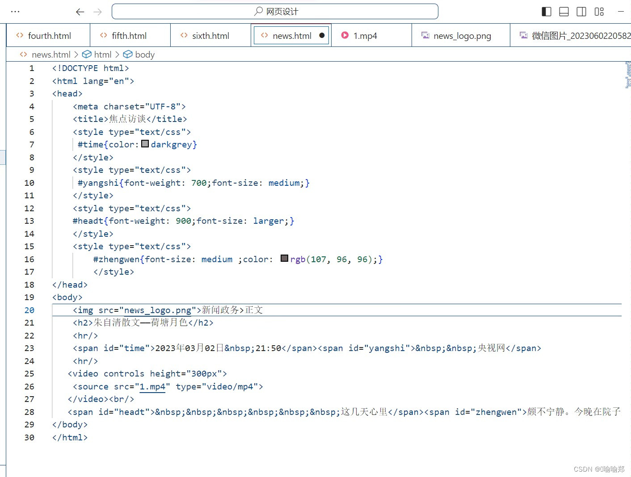The width and height of the screenshot is (631, 477).
Task: Click the HTML file icon on sixth.html tab
Action: 184,35
